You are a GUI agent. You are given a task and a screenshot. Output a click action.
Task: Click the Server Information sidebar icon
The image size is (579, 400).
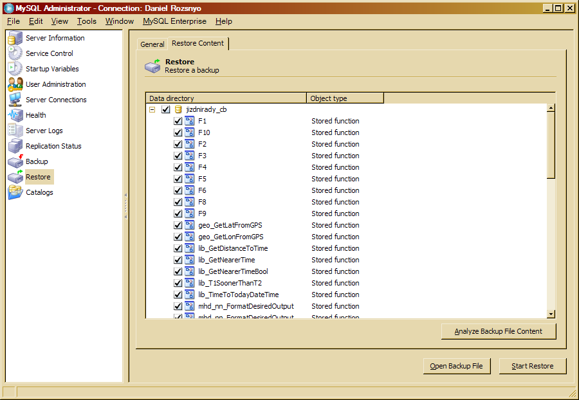[x=15, y=38]
